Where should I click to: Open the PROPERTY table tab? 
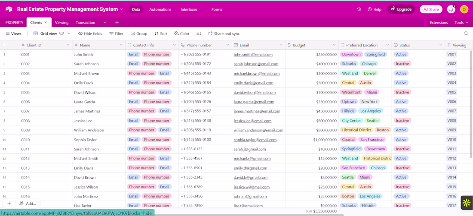click(x=14, y=22)
